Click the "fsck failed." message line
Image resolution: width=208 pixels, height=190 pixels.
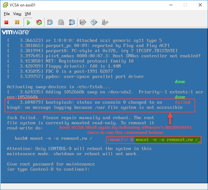click(x=80, y=118)
